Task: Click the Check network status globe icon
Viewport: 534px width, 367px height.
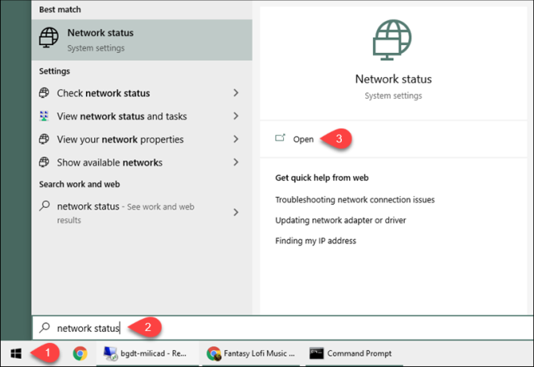Action: 45,93
